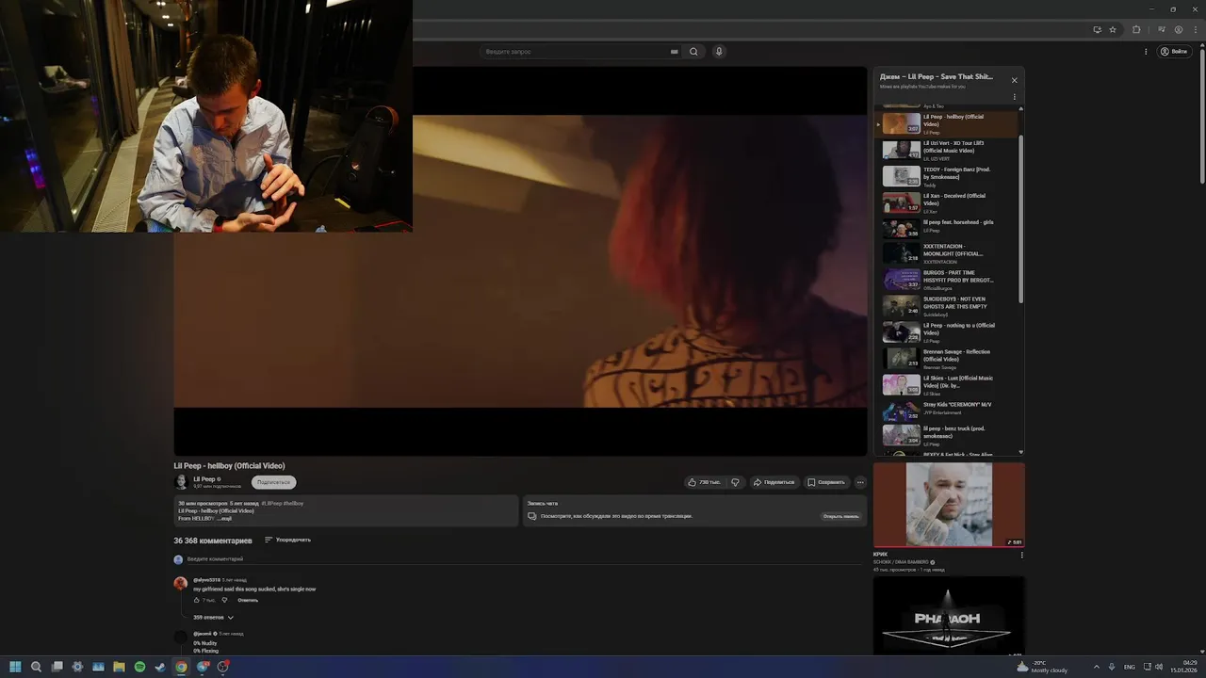This screenshot has width=1206, height=678.
Task: Click the install app icon in address bar
Action: [1097, 29]
